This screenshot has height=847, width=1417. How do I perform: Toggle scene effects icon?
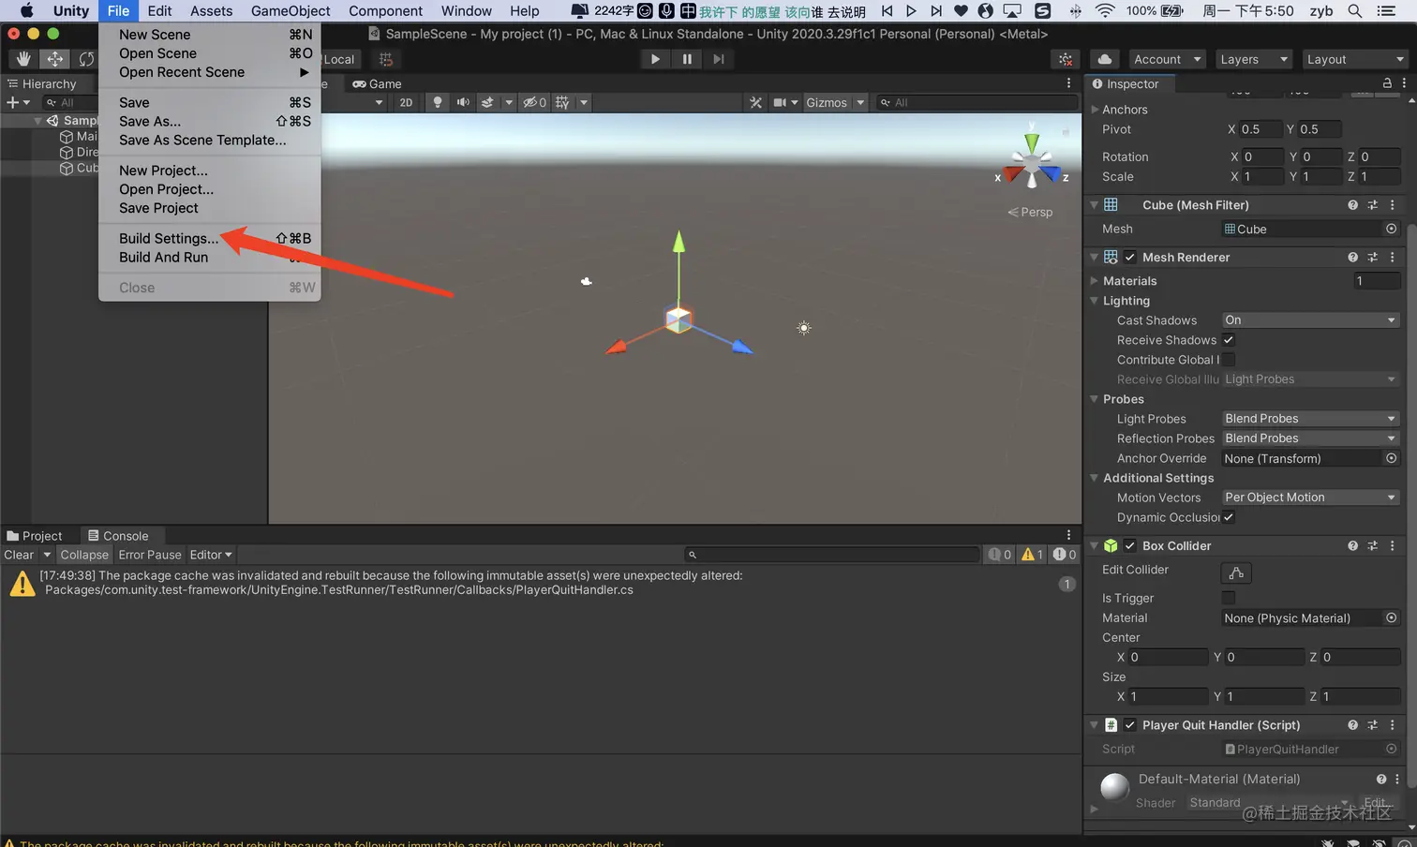click(487, 102)
